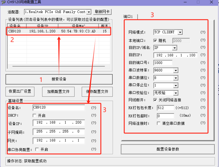This screenshot has height=167, width=219.
Task: Click the 刷新网卡 button
Action: point(102,12)
